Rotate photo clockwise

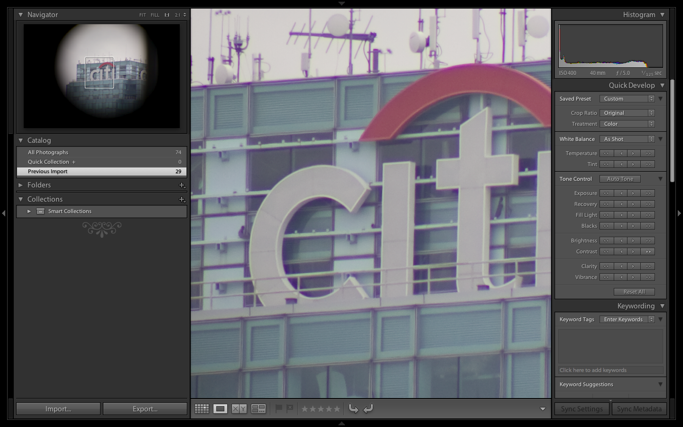pyautogui.click(x=368, y=408)
